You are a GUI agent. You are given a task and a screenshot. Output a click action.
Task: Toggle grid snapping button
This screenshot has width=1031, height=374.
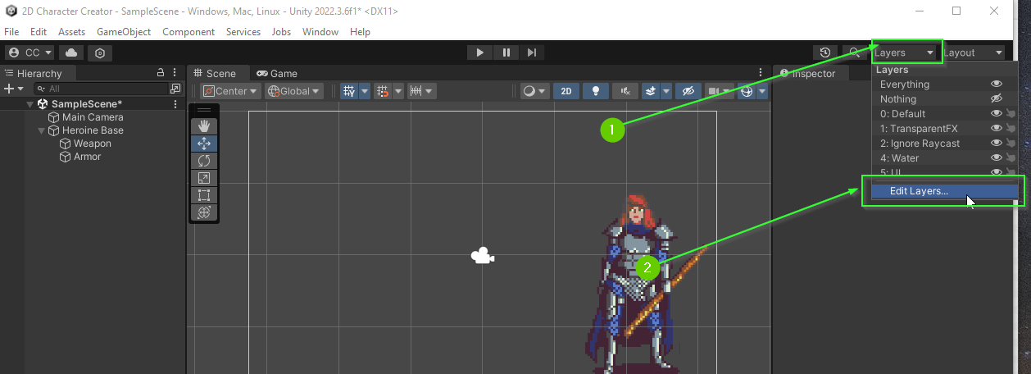[x=383, y=91]
